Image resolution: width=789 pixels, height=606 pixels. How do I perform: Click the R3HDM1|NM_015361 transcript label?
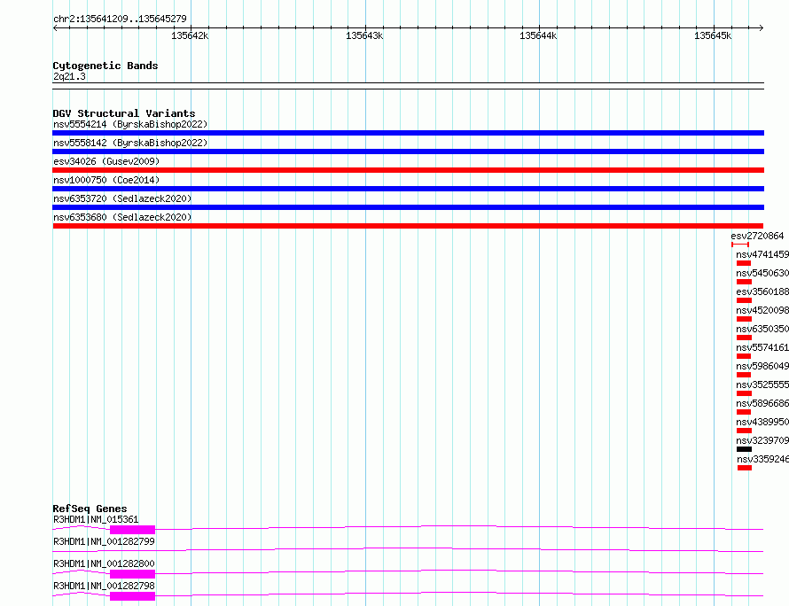(x=96, y=519)
